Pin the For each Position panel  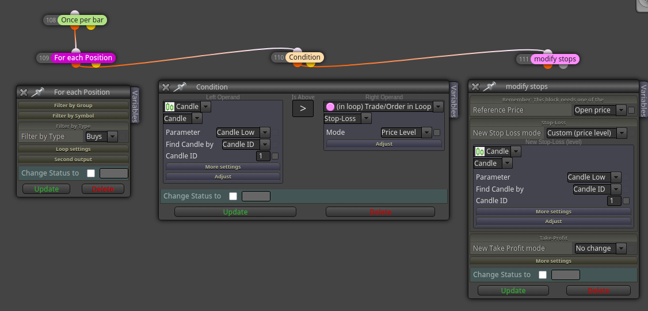37,92
